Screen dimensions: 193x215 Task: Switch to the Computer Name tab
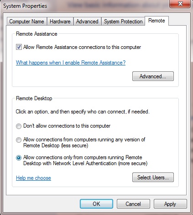point(26,21)
